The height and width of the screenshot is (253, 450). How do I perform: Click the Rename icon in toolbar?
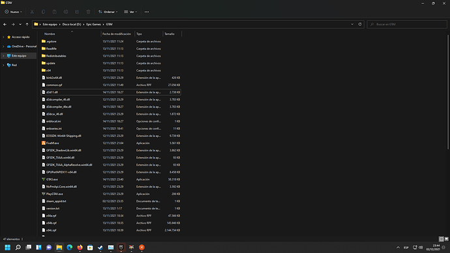click(x=66, y=12)
